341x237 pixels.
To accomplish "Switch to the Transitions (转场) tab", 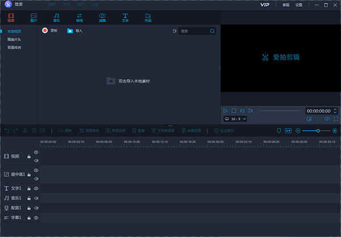I will 79,17.
